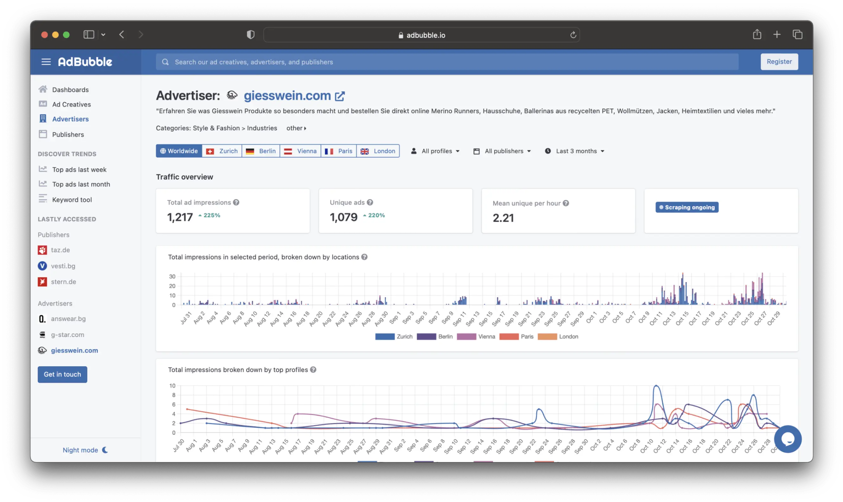
Task: Expand the All publishers dropdown
Action: pos(502,151)
